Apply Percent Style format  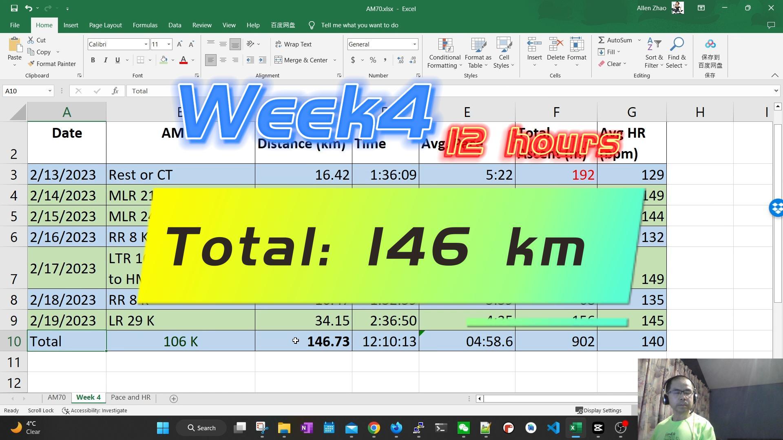pos(373,60)
